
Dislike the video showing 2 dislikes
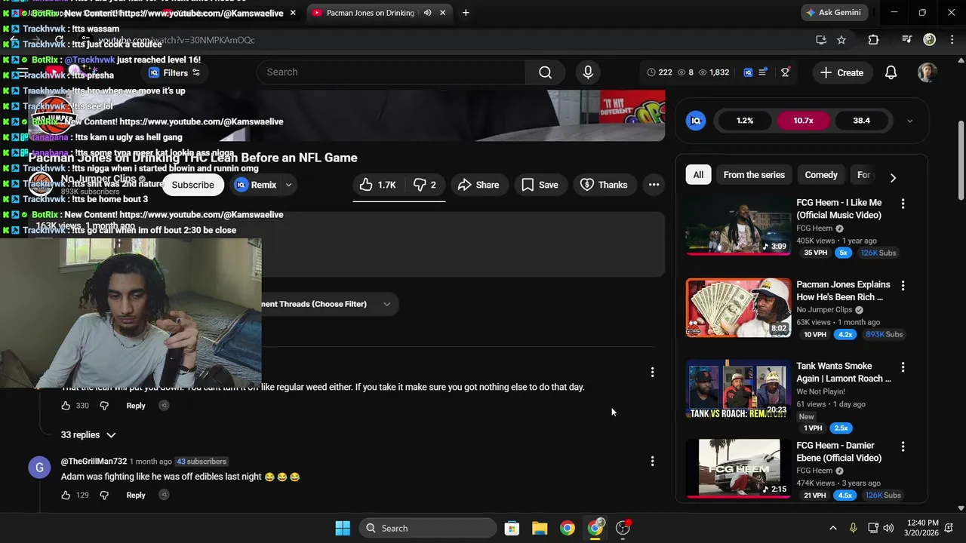tap(425, 185)
